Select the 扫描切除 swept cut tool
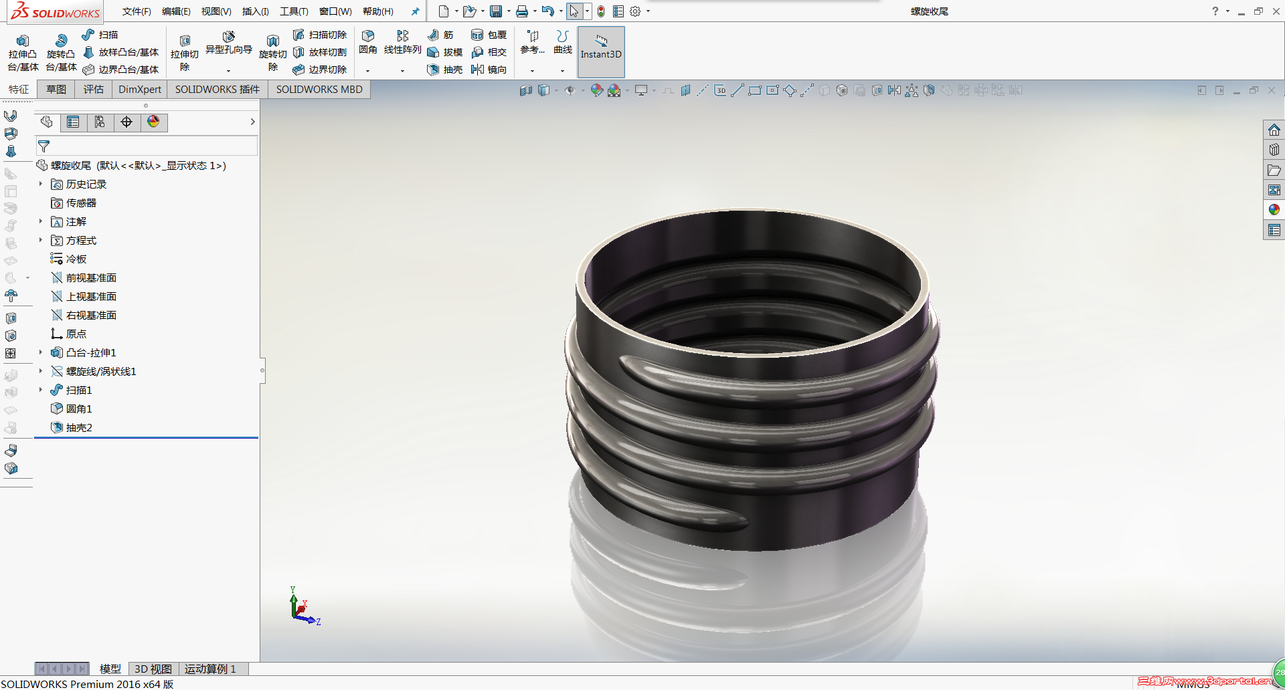1285x690 pixels. coord(320,35)
